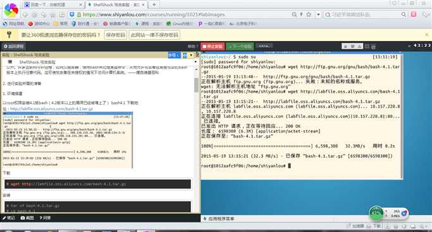Click the address bar URL shiyanlou.com
This screenshot has width=432, height=232.
click(x=154, y=14)
